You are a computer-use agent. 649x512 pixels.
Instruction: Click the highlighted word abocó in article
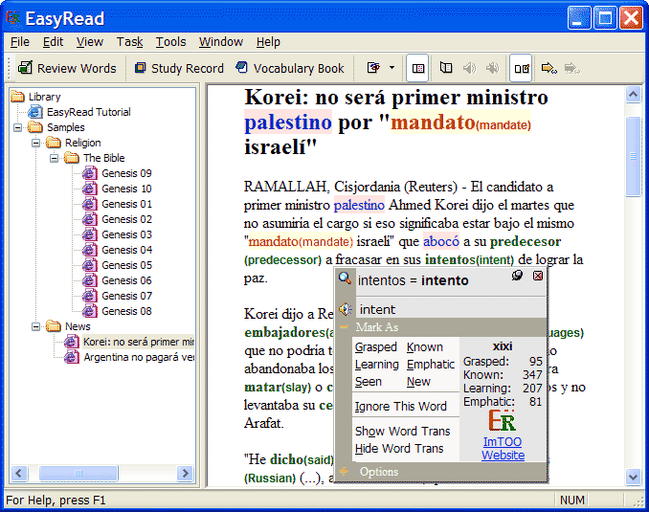pos(441,241)
